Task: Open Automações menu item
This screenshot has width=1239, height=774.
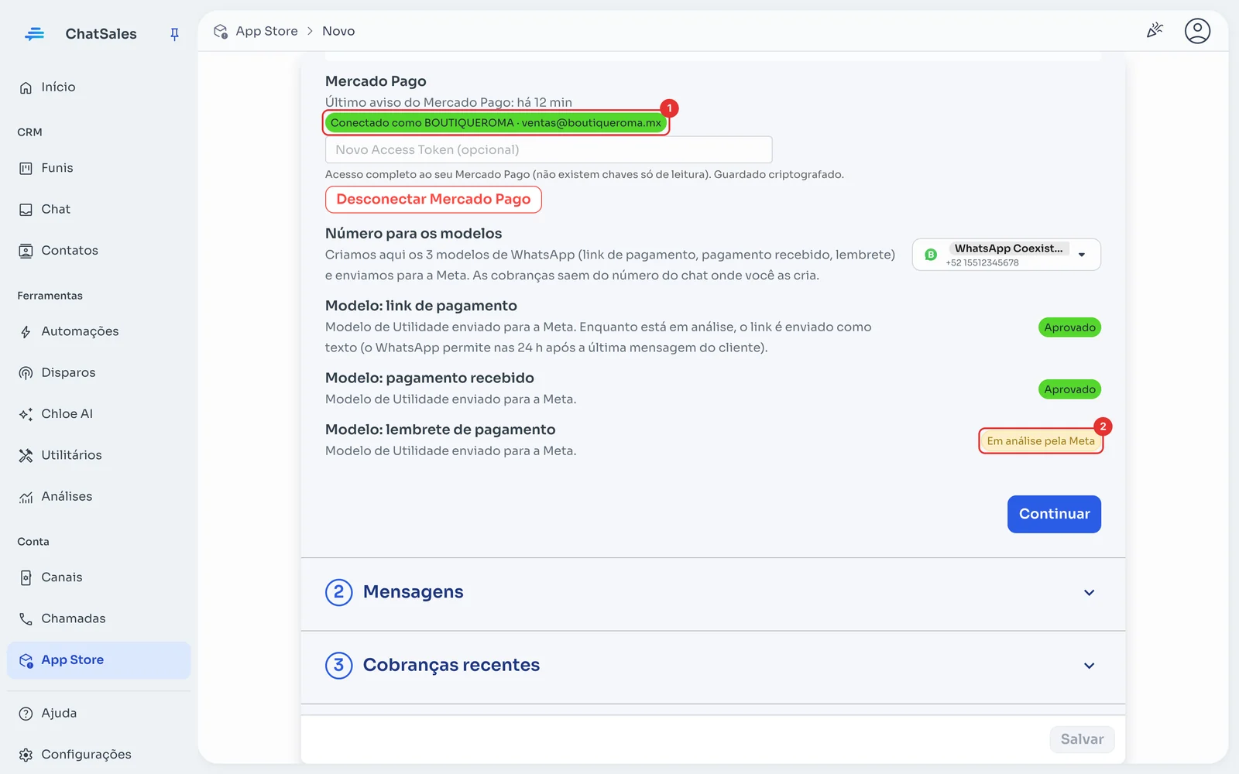Action: coord(98,332)
